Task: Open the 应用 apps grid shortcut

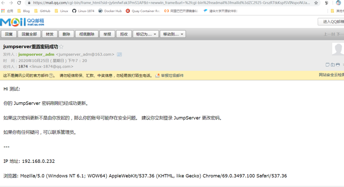Action: [7, 11]
